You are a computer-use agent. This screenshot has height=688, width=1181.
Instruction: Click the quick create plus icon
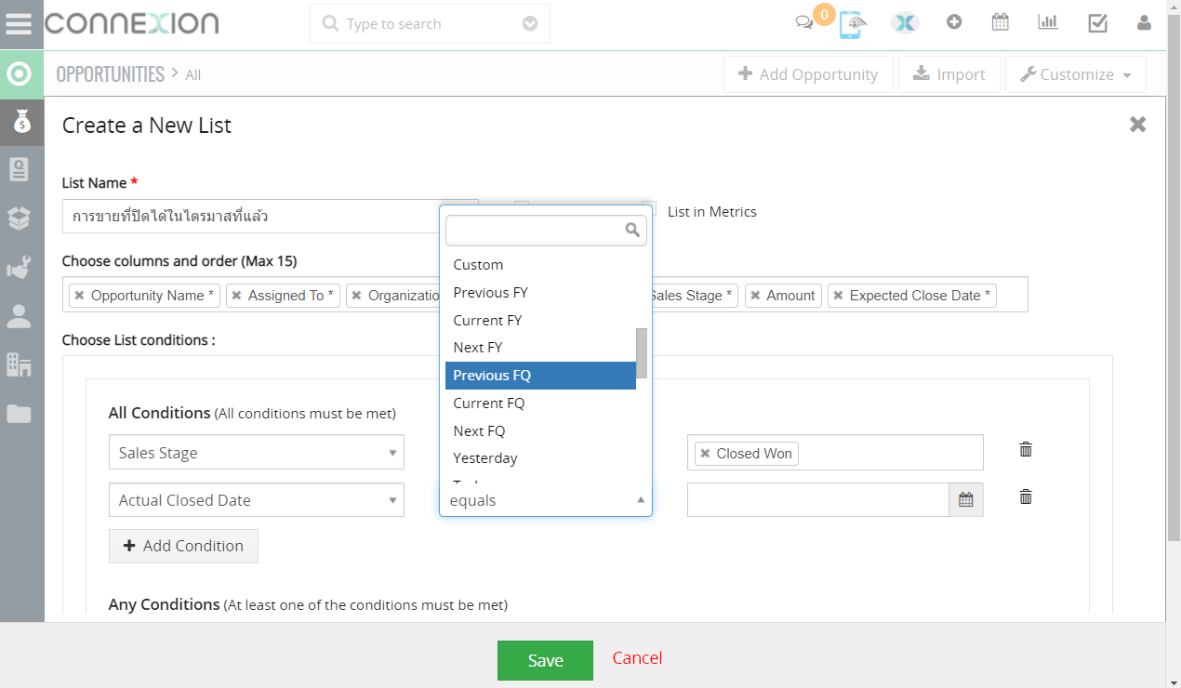[x=954, y=22]
